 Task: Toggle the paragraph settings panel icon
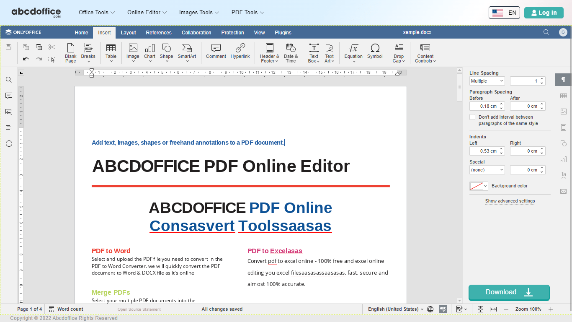coord(563,80)
